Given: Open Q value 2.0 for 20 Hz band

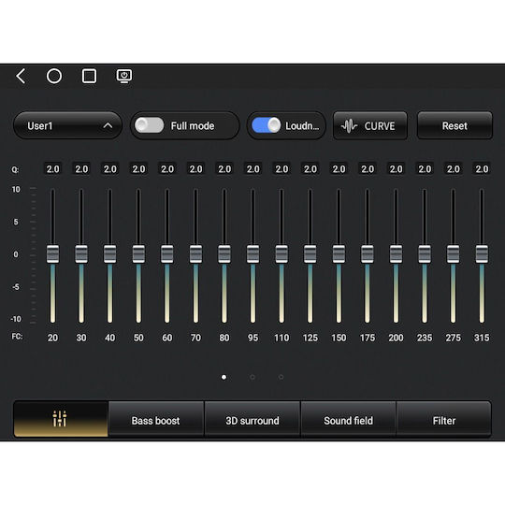Looking at the screenshot, I should click(x=52, y=169).
